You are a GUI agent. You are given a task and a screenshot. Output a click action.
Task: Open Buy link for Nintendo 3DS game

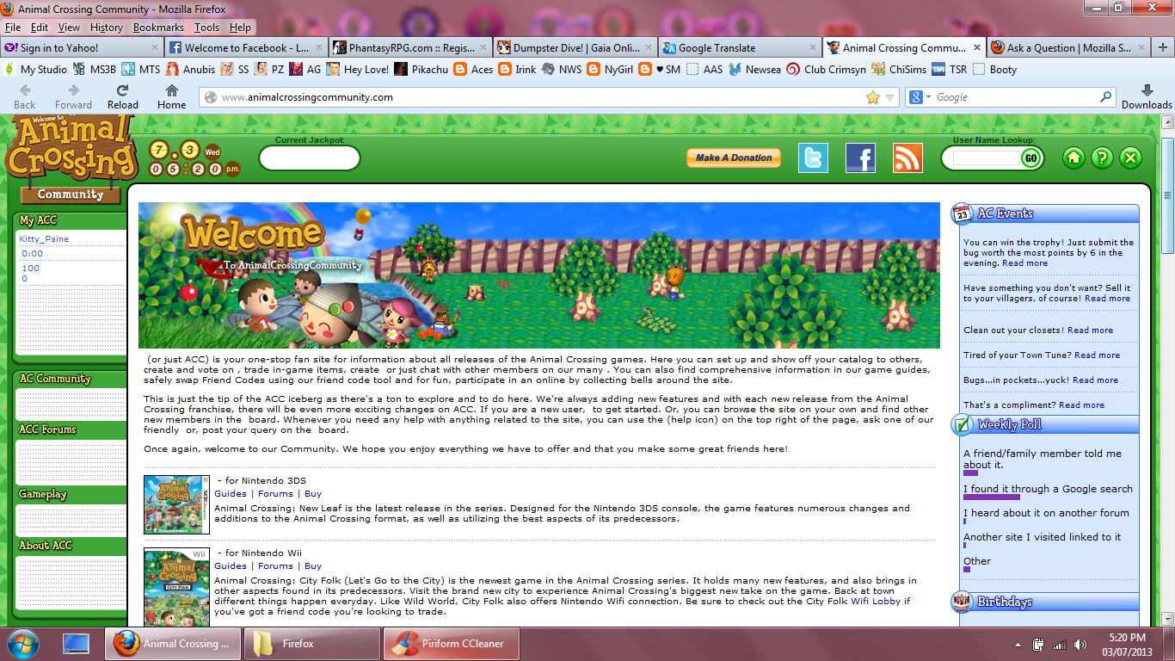point(313,494)
